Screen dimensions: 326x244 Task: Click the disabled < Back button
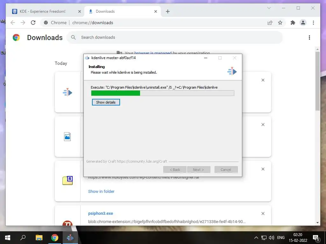[175, 170]
